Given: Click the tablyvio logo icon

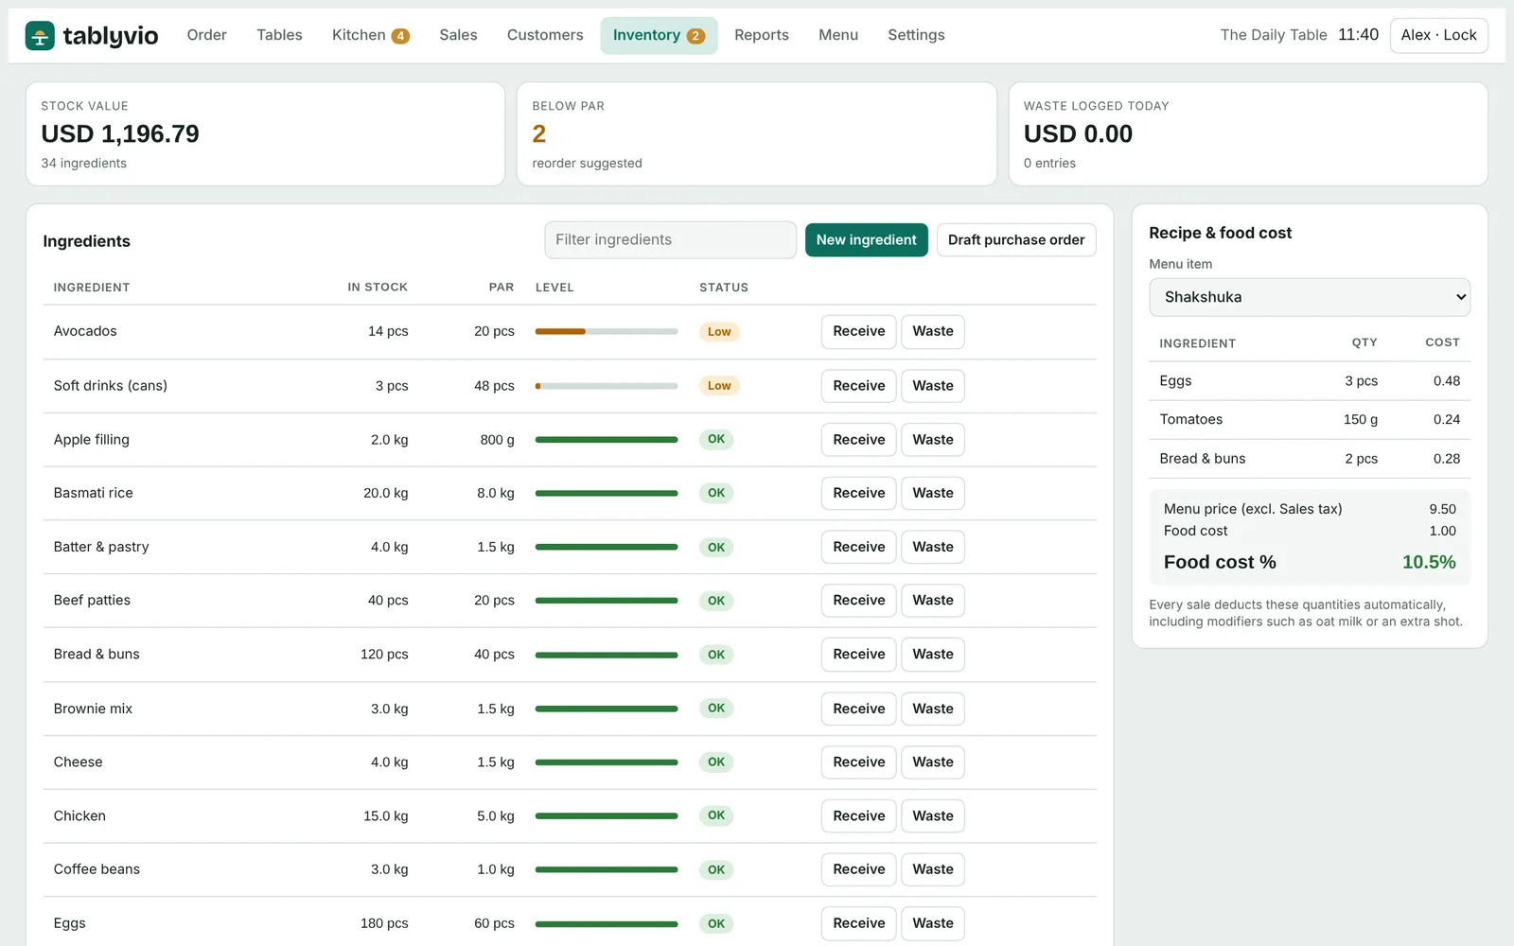Looking at the screenshot, I should (40, 36).
